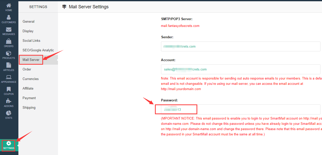Click the Account email input field
The width and height of the screenshot is (322, 155).
[241, 69]
